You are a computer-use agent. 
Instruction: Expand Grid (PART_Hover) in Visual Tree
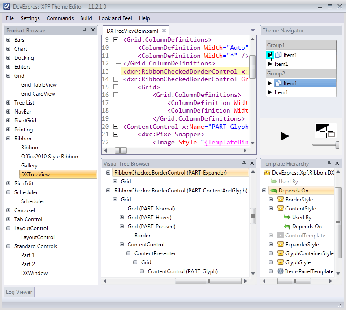pos(121,218)
